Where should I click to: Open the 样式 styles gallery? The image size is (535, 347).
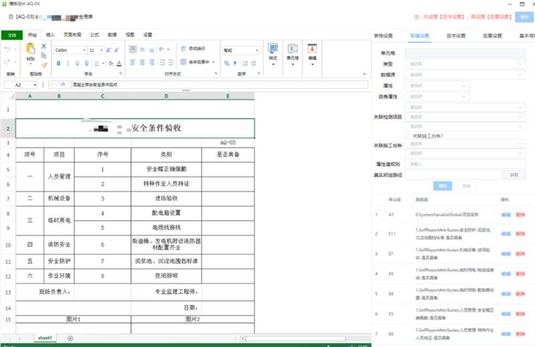tap(273, 54)
